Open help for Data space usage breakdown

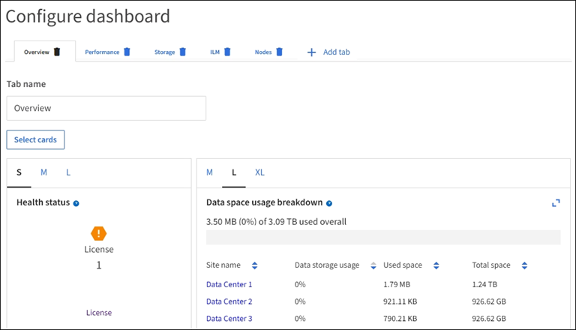point(329,203)
